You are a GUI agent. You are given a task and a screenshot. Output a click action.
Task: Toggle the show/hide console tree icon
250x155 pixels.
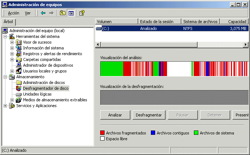[x=71, y=13]
